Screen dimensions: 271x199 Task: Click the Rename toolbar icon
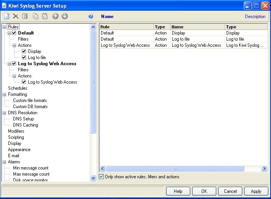(25, 16)
